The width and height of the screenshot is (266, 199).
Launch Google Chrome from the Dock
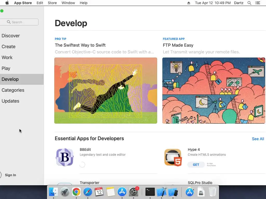pos(76,192)
